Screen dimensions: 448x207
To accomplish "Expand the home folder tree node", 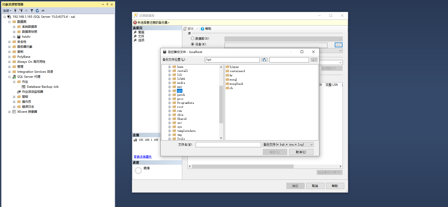I will coord(170,67).
